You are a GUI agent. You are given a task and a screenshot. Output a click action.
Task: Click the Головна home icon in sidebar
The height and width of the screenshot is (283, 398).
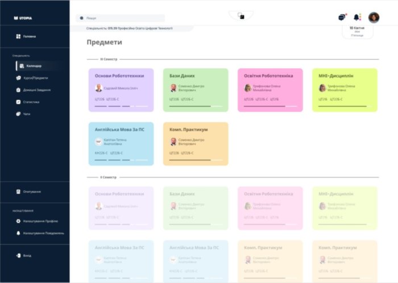tap(18, 36)
